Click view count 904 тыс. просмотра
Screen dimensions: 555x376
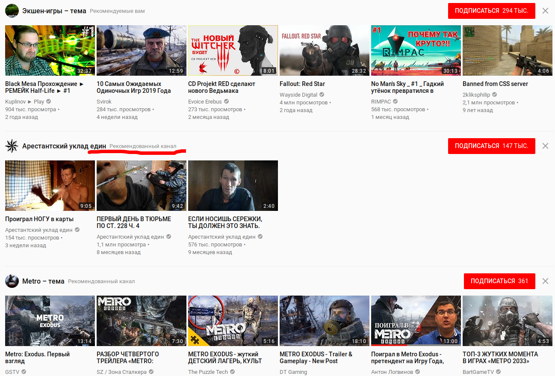(x=31, y=110)
